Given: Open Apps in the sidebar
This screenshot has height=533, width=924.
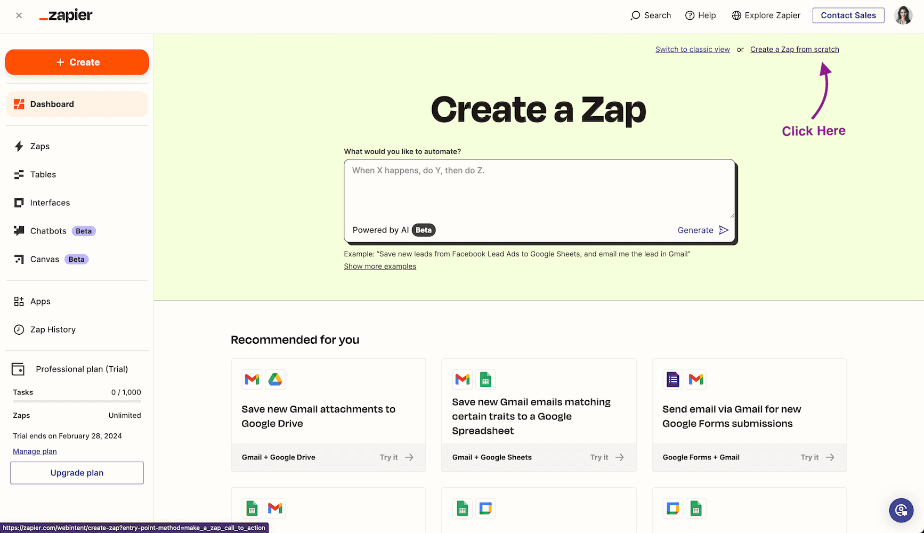Looking at the screenshot, I should (x=77, y=301).
